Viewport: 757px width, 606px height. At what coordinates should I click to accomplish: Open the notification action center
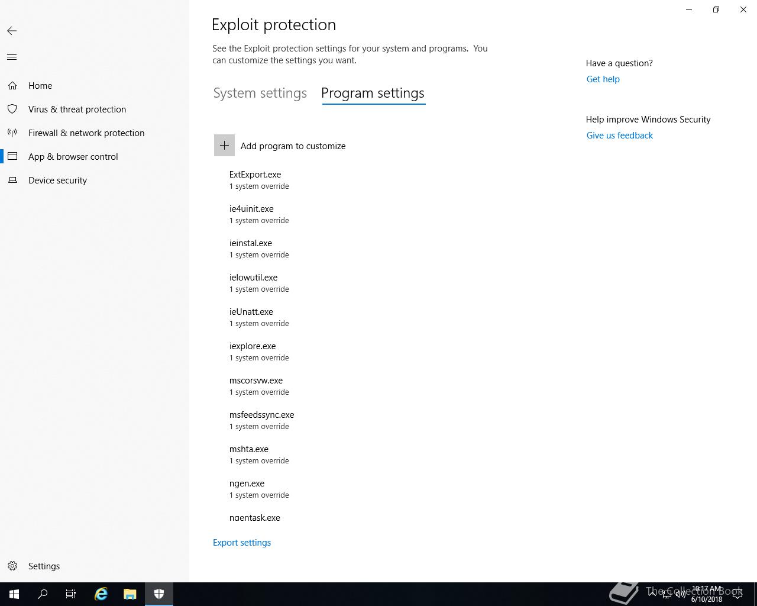click(737, 594)
